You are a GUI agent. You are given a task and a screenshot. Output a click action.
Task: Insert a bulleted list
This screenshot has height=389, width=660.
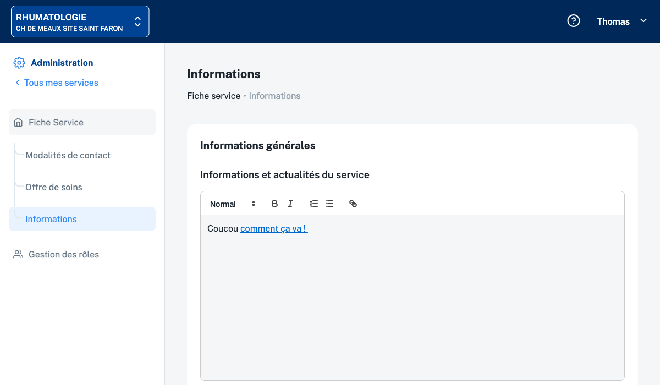point(329,204)
